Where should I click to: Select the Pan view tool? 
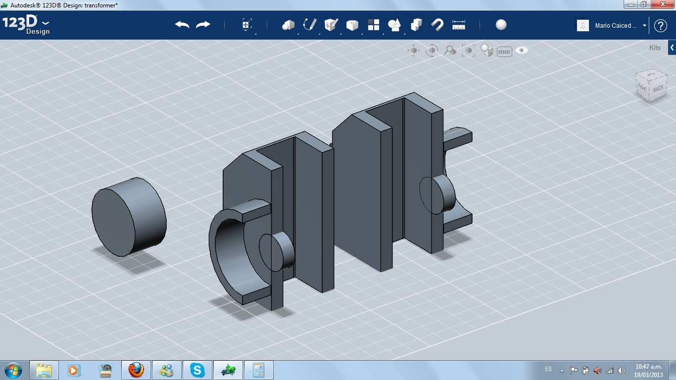(414, 50)
